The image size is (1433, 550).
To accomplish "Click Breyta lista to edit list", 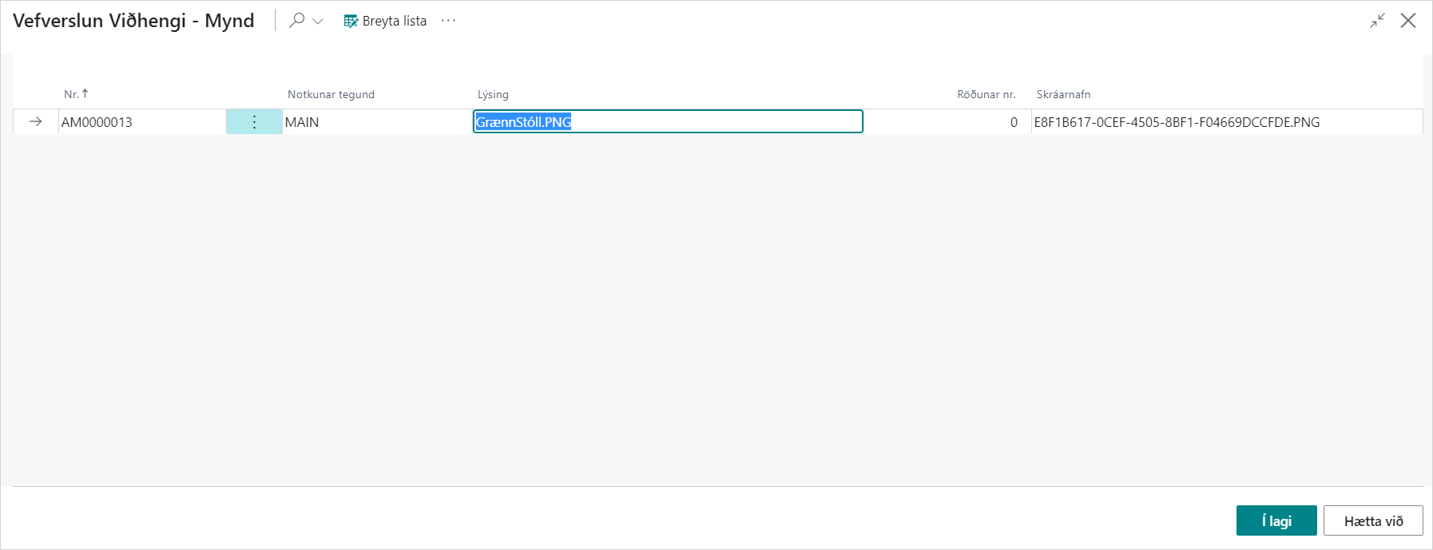I will 385,21.
